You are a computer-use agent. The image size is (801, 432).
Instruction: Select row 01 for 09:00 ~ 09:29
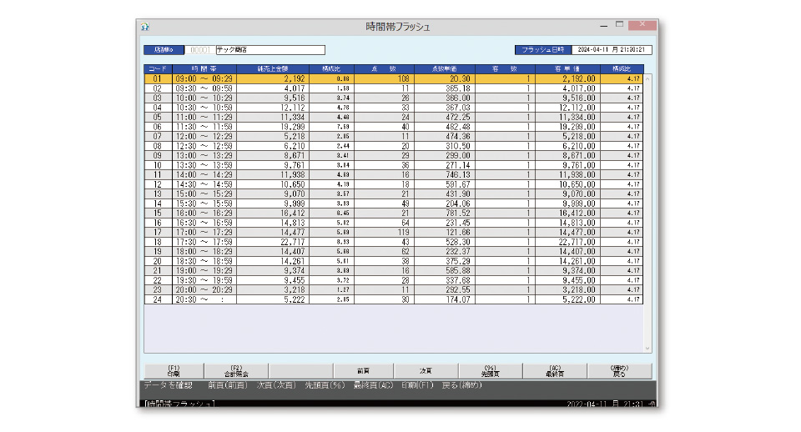pyautogui.click(x=204, y=78)
